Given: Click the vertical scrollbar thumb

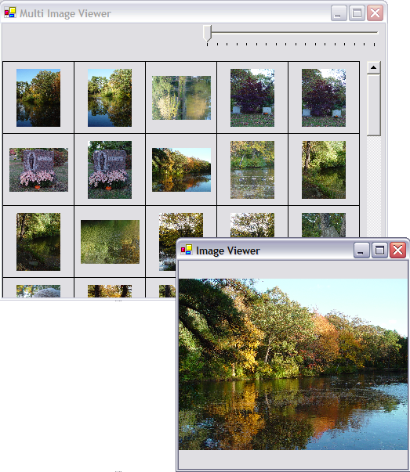Looking at the screenshot, I should point(373,105).
